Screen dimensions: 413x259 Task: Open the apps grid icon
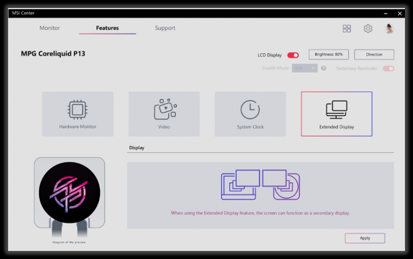[347, 28]
